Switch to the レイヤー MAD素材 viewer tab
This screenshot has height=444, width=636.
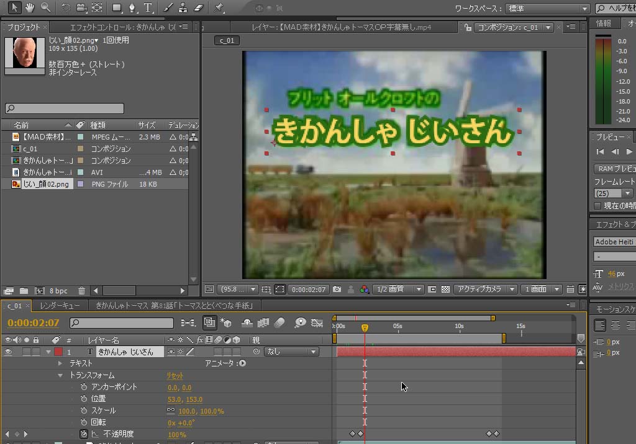click(x=341, y=27)
